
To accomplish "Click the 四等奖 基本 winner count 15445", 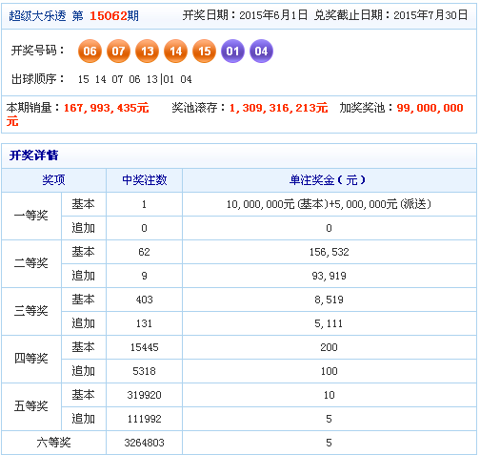I will coord(145,347).
